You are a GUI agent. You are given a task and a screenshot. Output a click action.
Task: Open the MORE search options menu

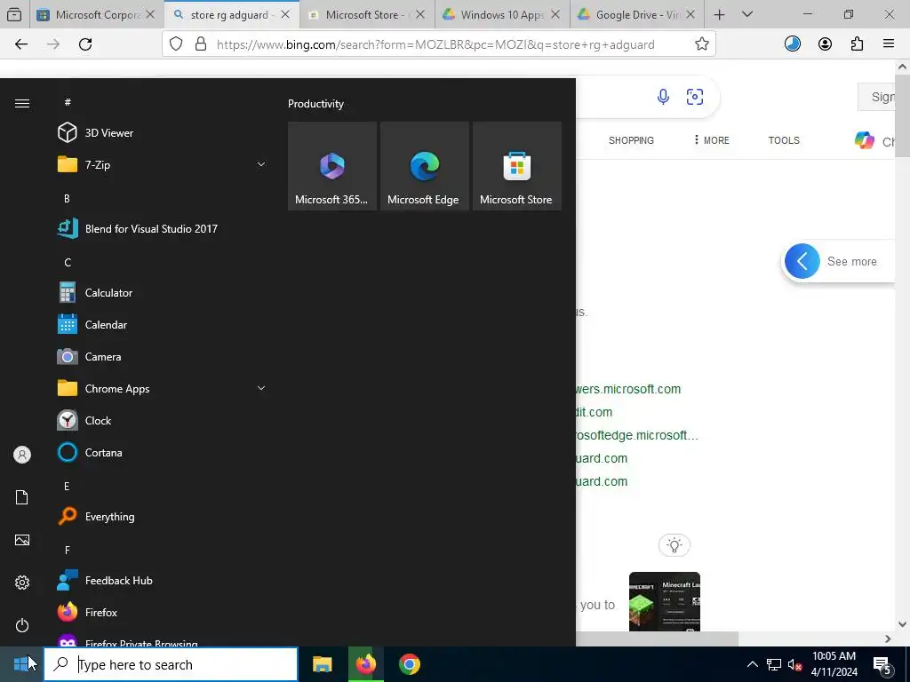pyautogui.click(x=712, y=140)
